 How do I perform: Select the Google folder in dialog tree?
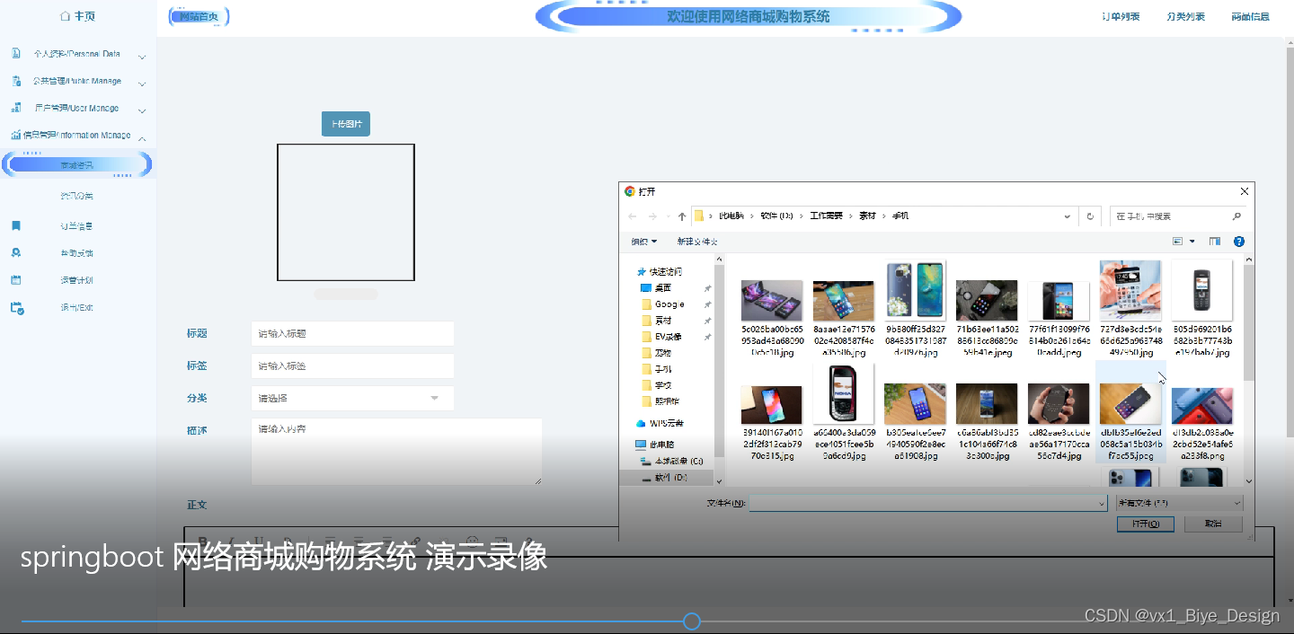[663, 304]
